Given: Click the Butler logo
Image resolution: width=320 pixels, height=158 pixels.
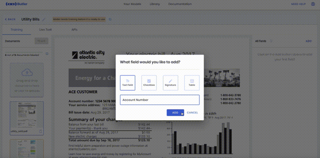Looking at the screenshot, I should click(x=17, y=4).
